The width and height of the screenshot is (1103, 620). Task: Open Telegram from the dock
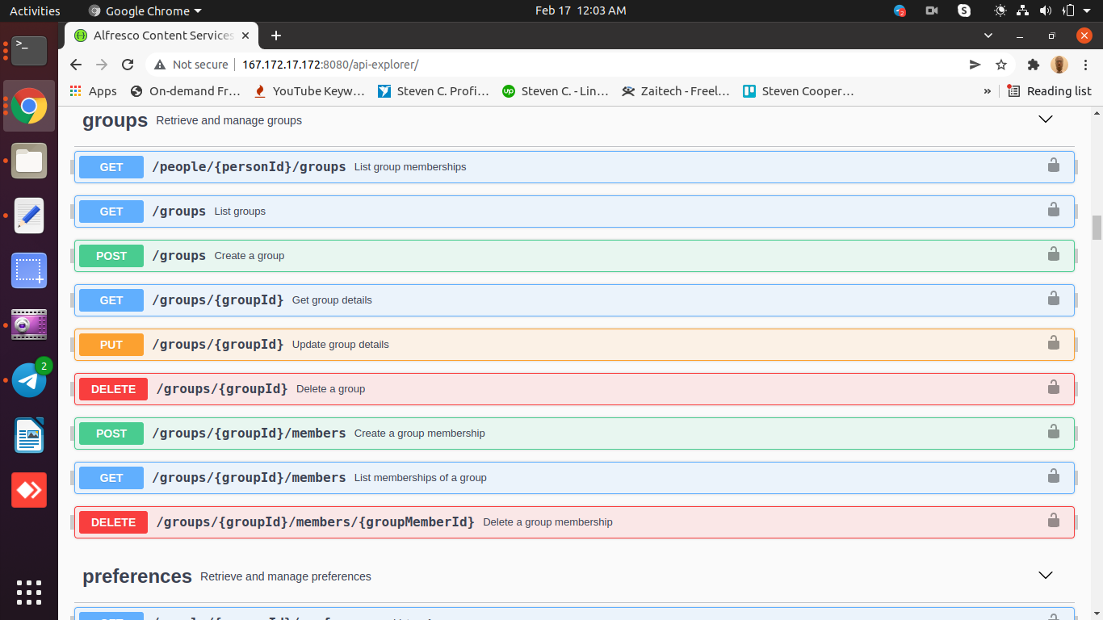pos(29,379)
